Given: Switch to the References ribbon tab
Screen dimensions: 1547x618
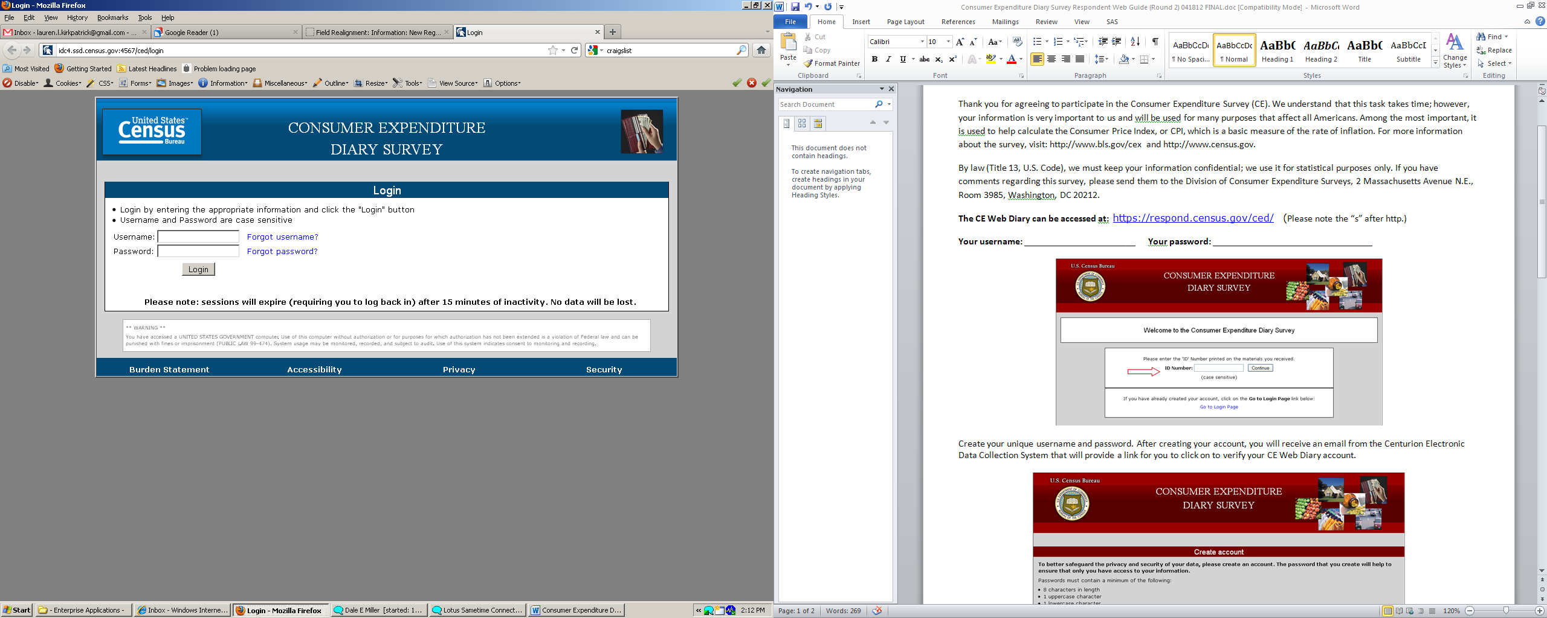Looking at the screenshot, I should tap(958, 22).
